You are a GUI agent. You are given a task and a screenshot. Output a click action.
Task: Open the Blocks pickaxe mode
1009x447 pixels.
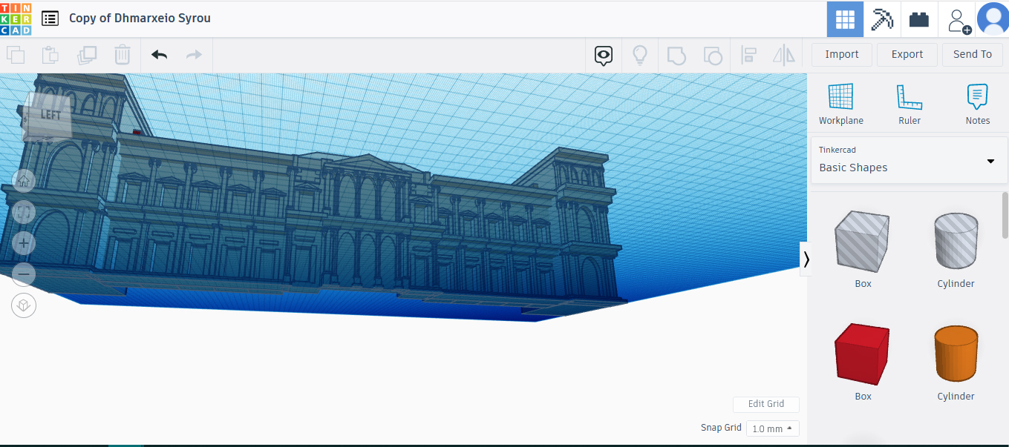coord(882,19)
